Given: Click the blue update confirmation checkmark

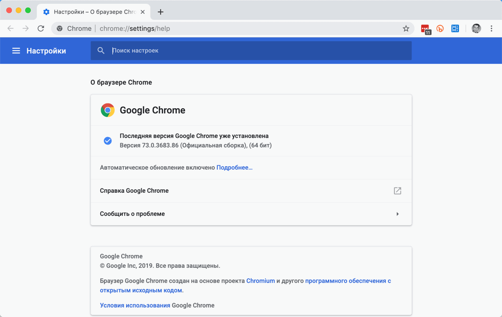Looking at the screenshot, I should (108, 140).
